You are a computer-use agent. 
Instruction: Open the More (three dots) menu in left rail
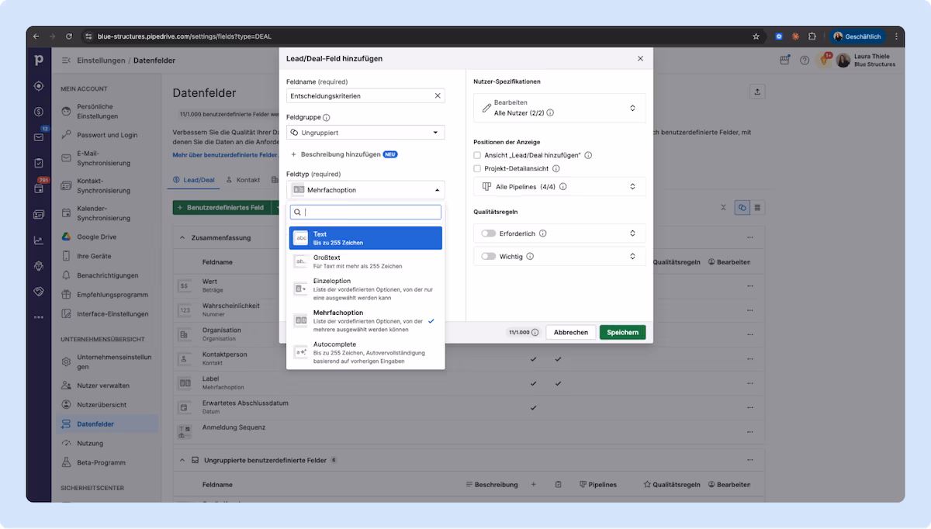point(39,316)
